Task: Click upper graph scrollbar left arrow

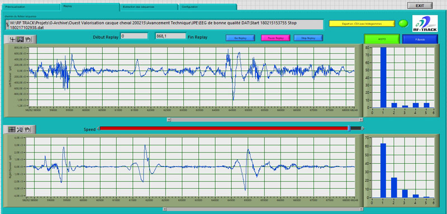Action: pyautogui.click(x=169, y=120)
